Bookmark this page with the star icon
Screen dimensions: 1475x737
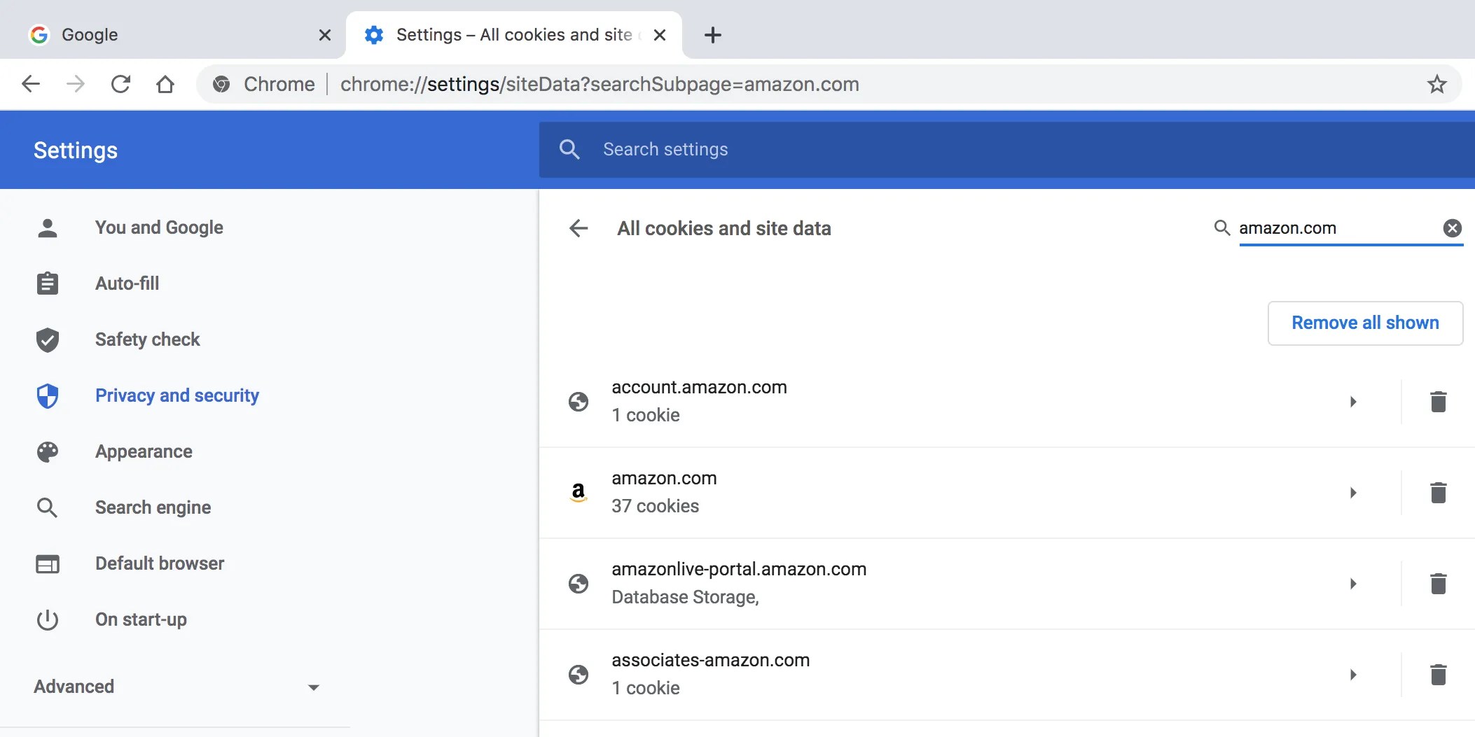(1436, 84)
